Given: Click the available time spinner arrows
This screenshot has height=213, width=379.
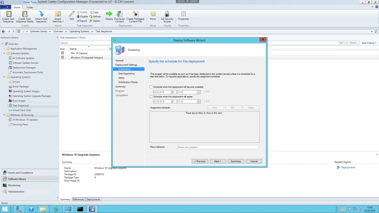Looking at the screenshot, I should (198, 92).
